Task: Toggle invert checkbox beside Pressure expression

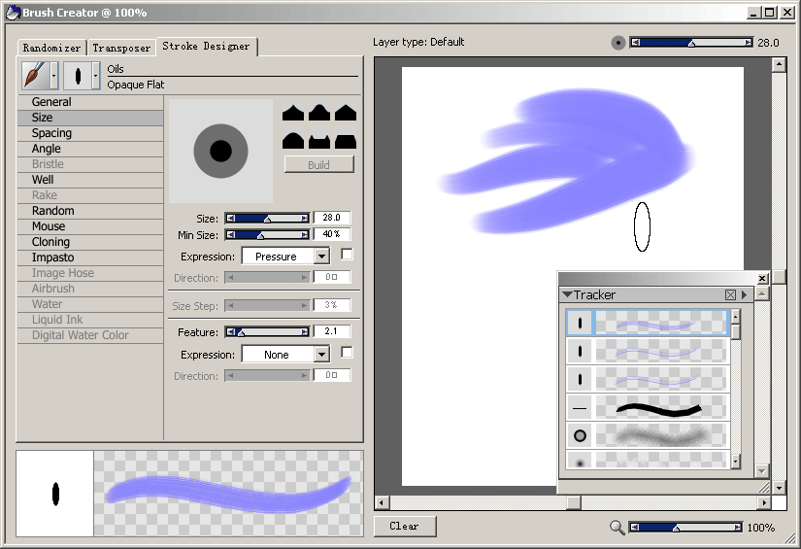Action: tap(347, 254)
